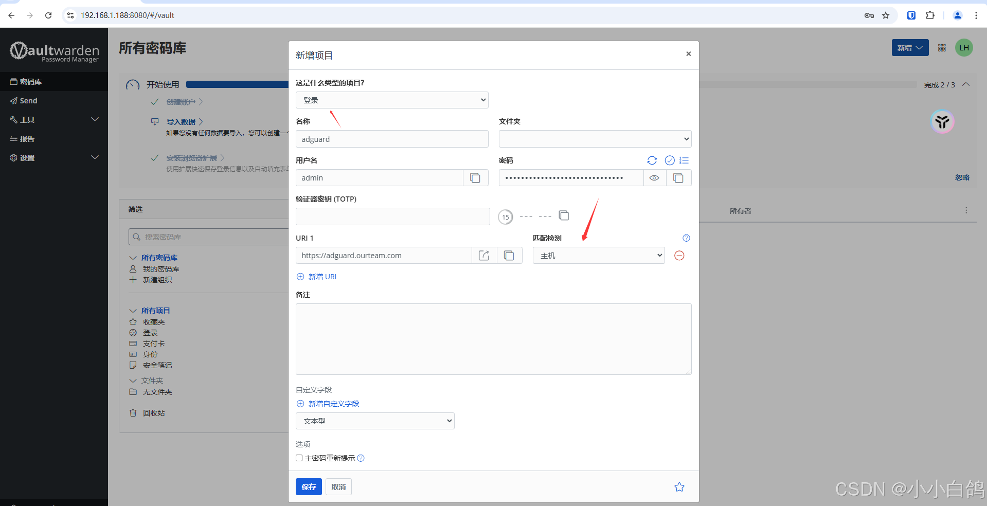
Task: Copy the username with copy icon
Action: pyautogui.click(x=475, y=178)
